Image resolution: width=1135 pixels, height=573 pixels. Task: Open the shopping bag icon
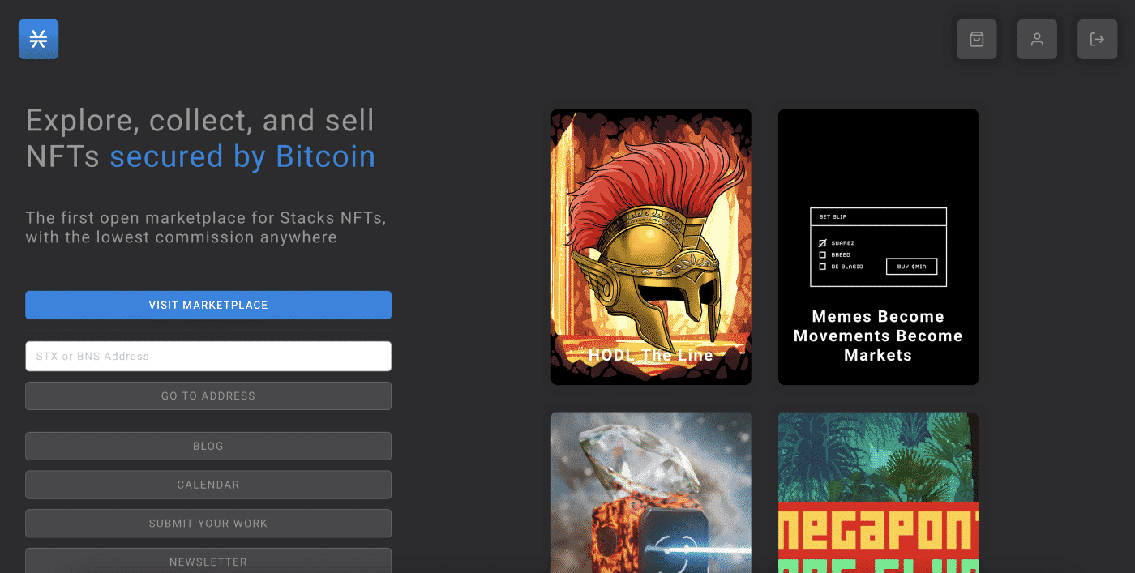(976, 39)
